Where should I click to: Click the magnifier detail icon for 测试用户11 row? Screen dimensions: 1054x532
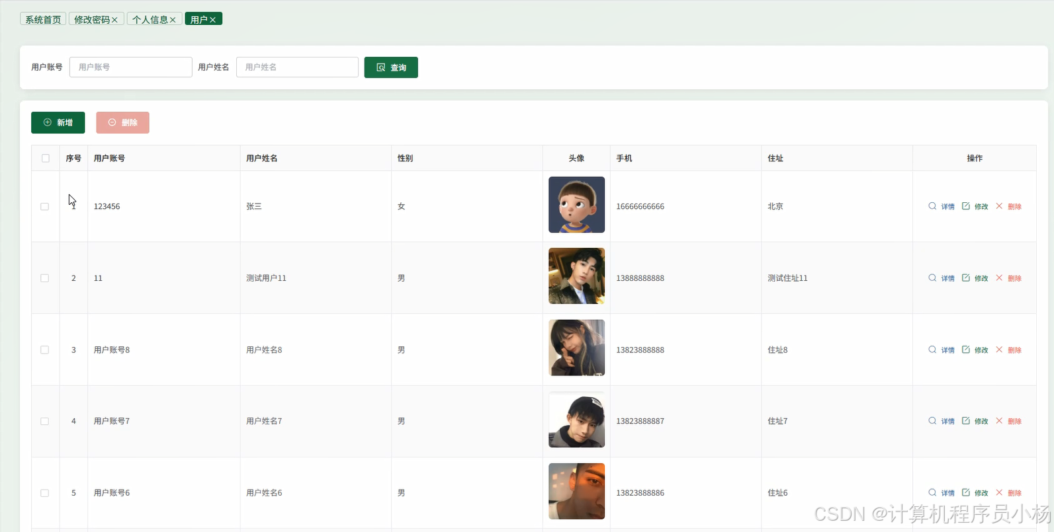click(932, 278)
